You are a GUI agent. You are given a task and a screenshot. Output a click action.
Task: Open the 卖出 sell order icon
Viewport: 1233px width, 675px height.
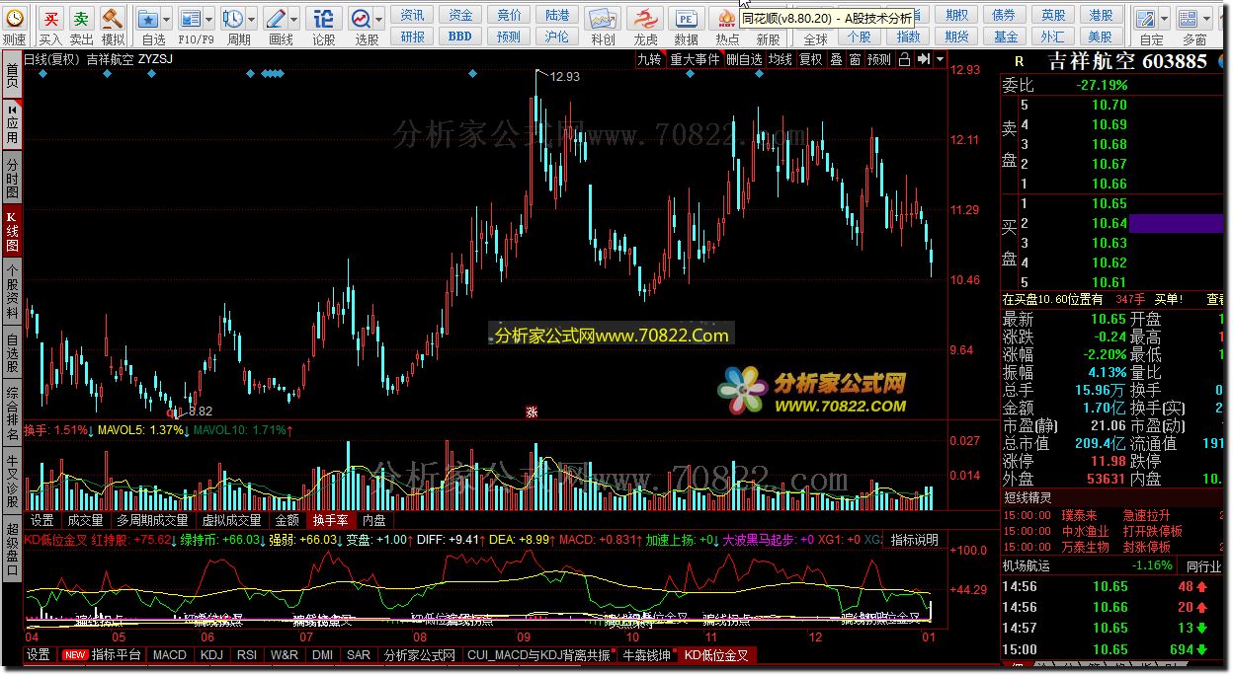[x=82, y=18]
